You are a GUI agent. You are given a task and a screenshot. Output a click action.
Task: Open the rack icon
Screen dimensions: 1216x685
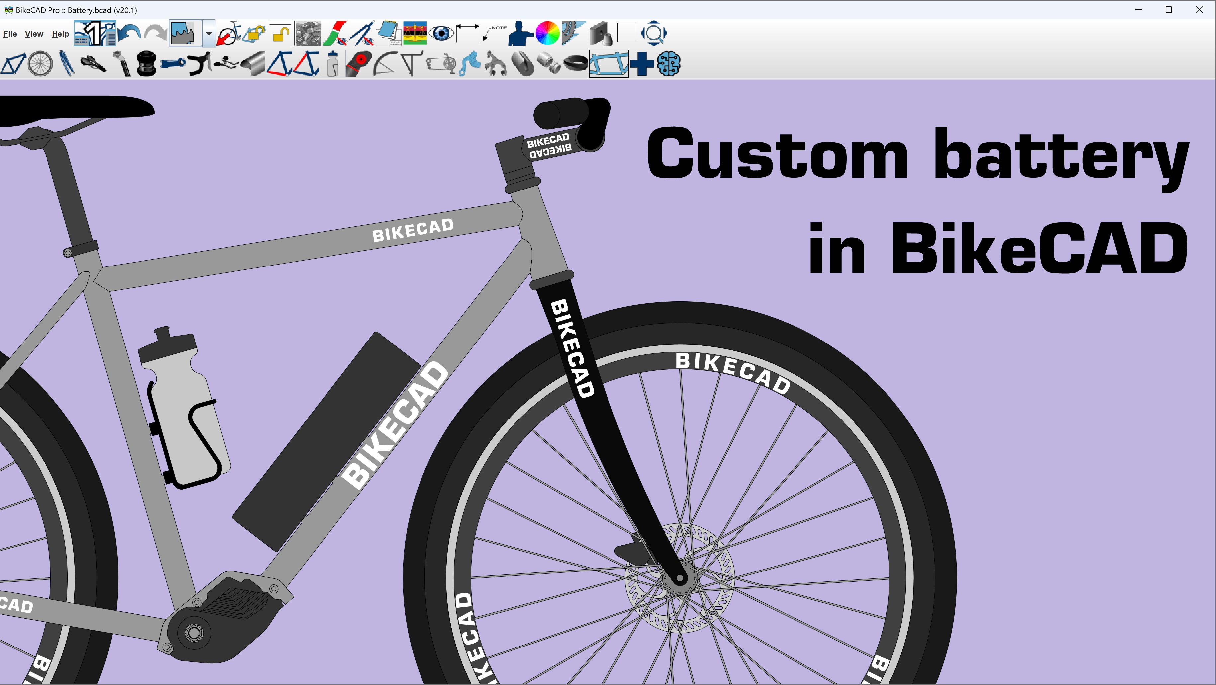pos(412,64)
